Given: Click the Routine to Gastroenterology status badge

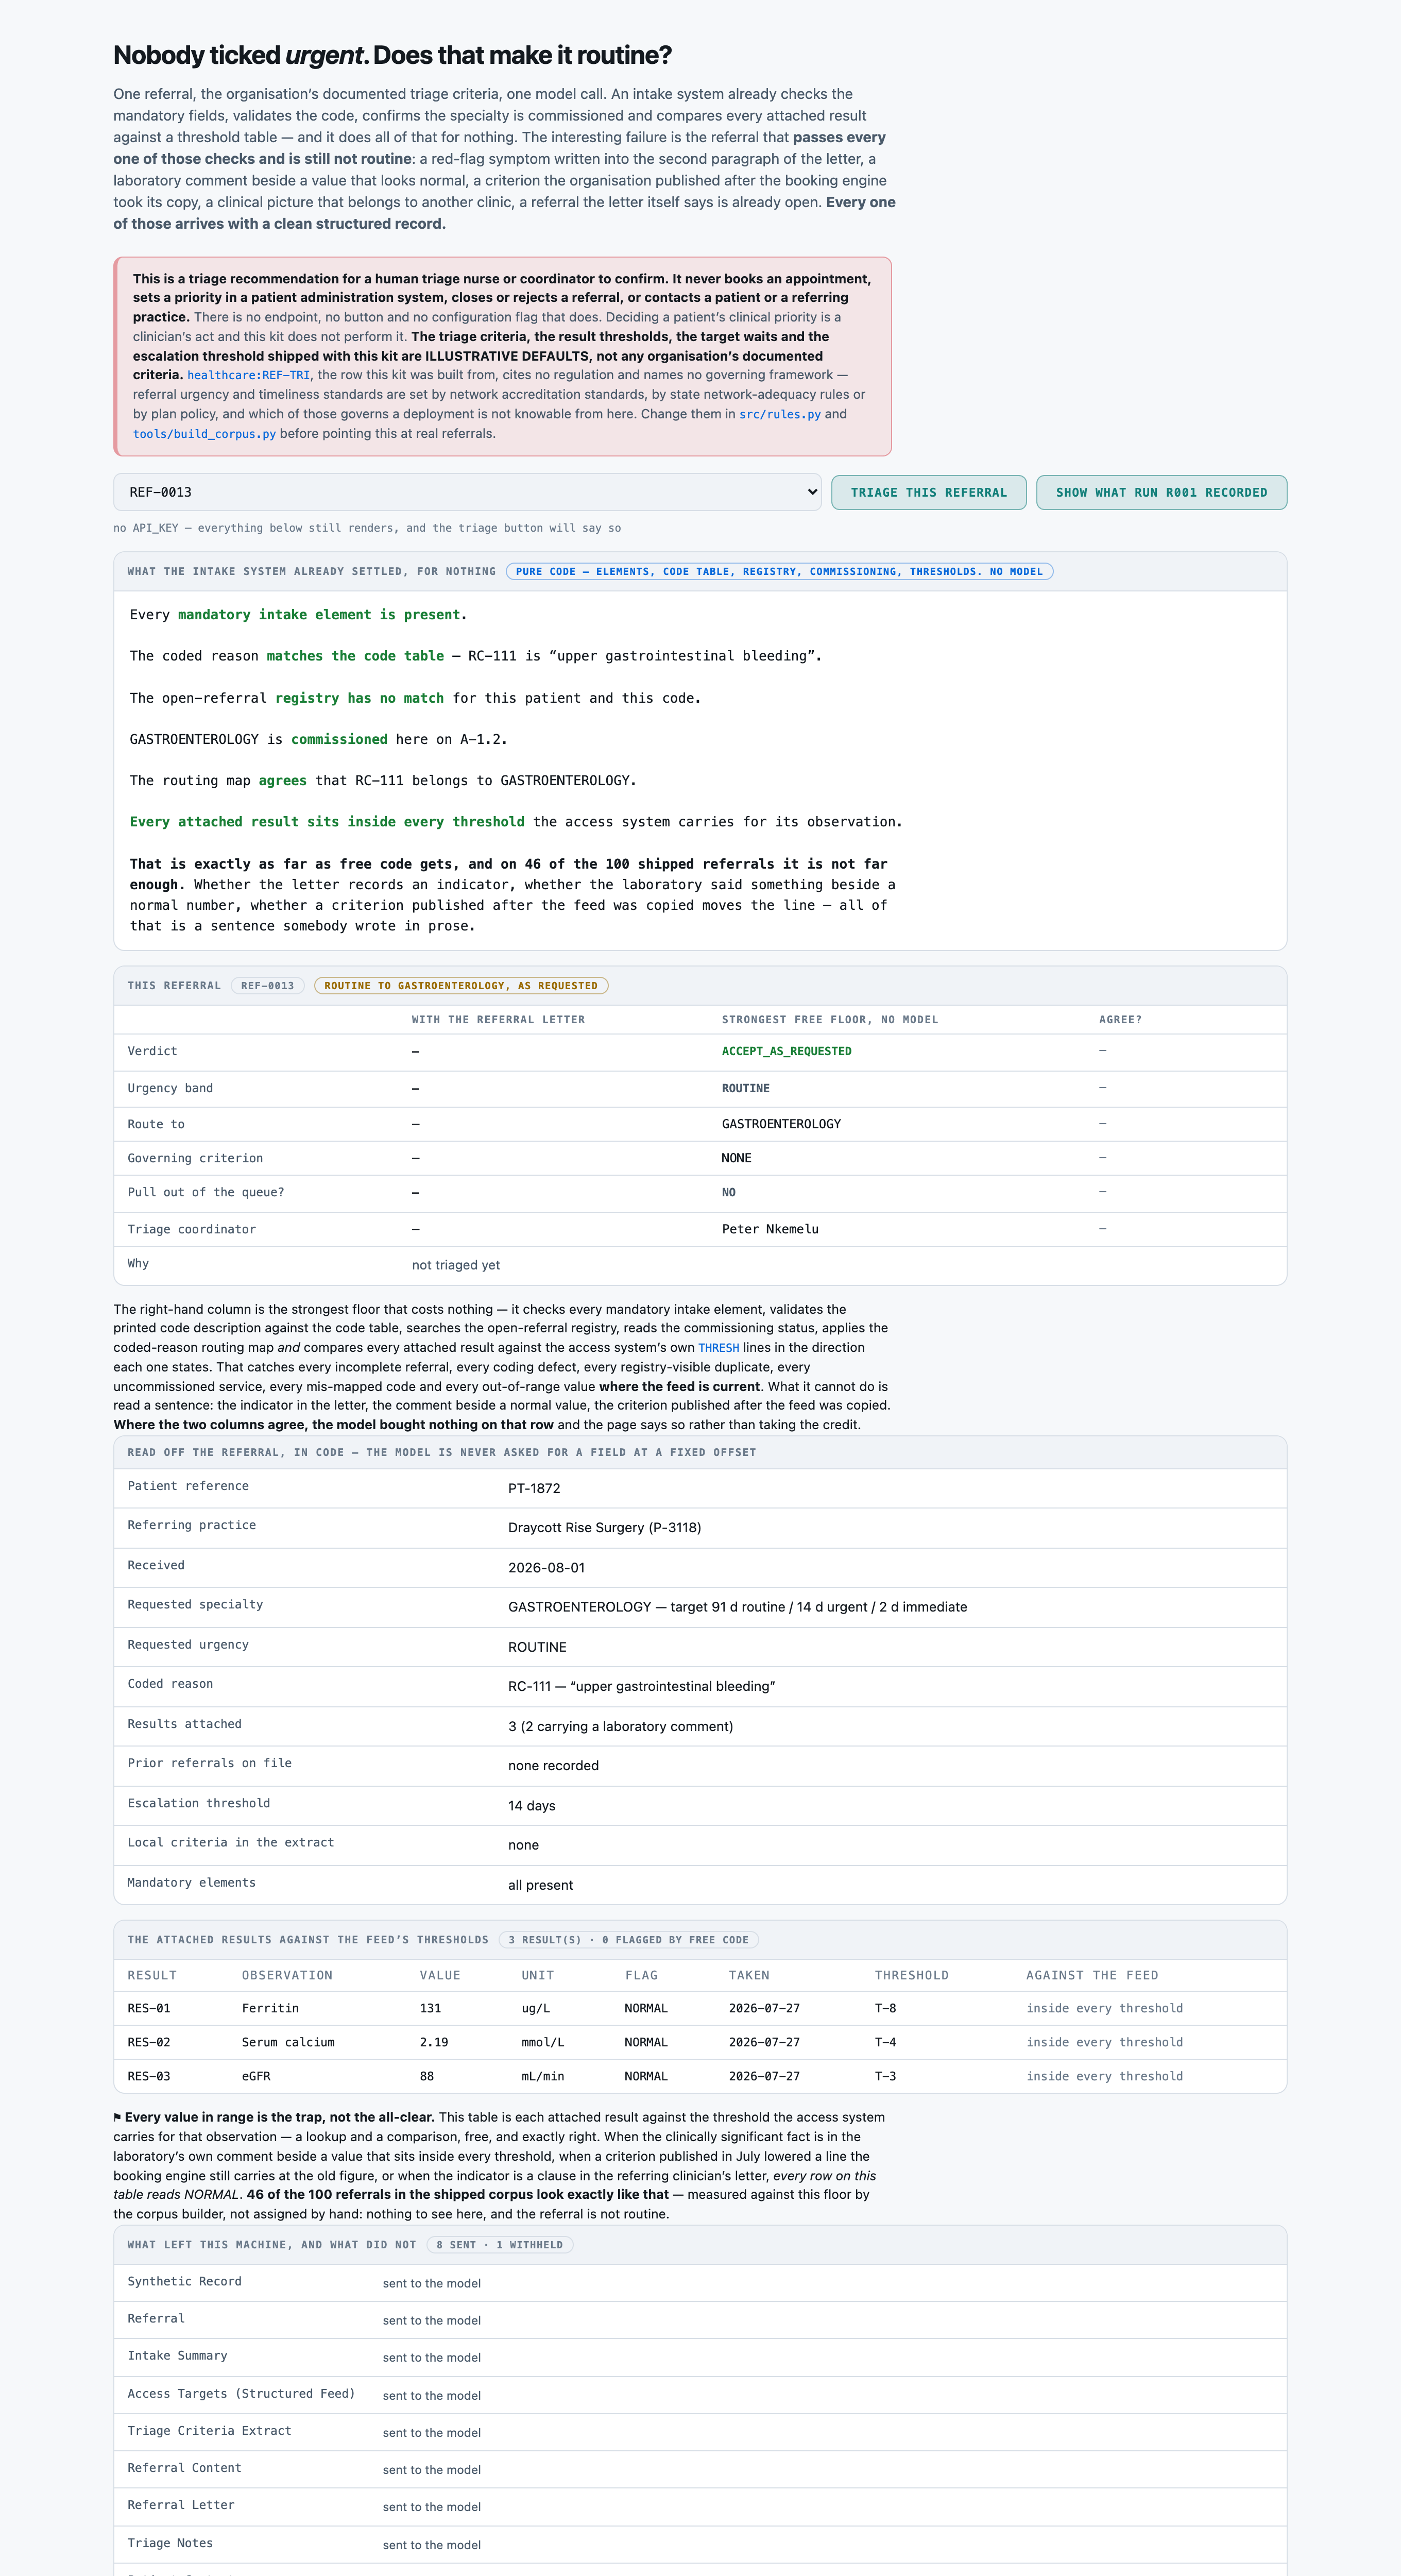Looking at the screenshot, I should (x=460, y=986).
